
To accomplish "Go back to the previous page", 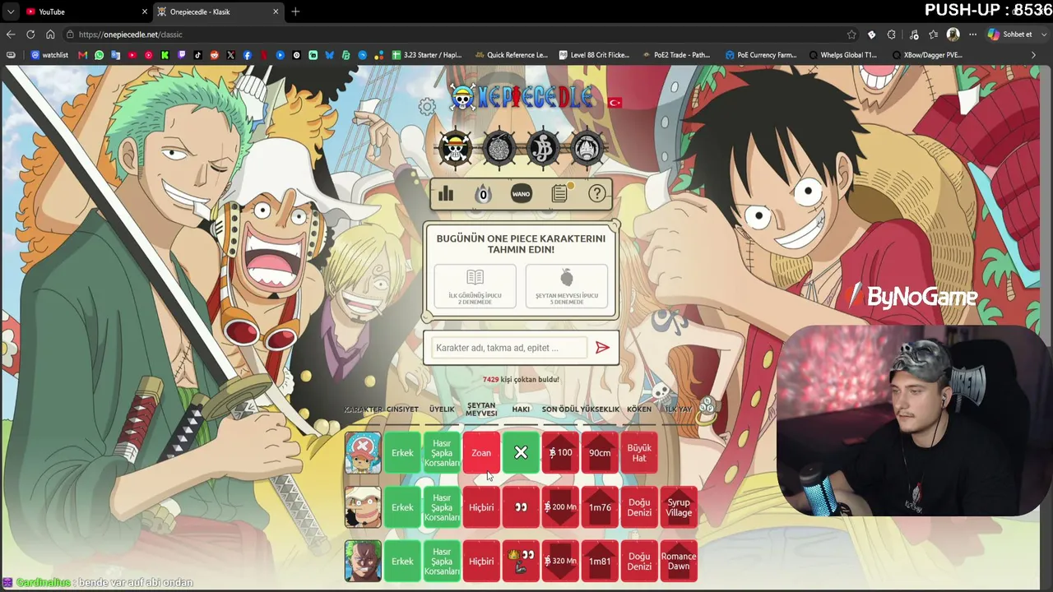I will 11,35.
